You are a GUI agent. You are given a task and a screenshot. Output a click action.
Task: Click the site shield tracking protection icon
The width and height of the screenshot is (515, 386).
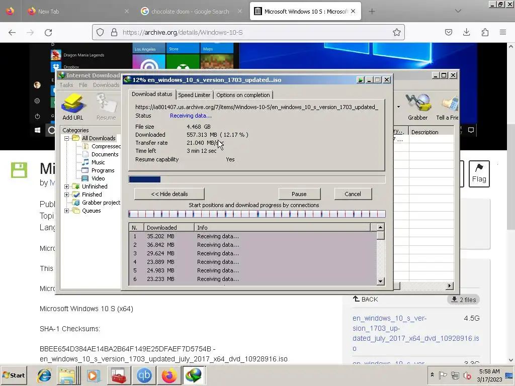(x=100, y=32)
